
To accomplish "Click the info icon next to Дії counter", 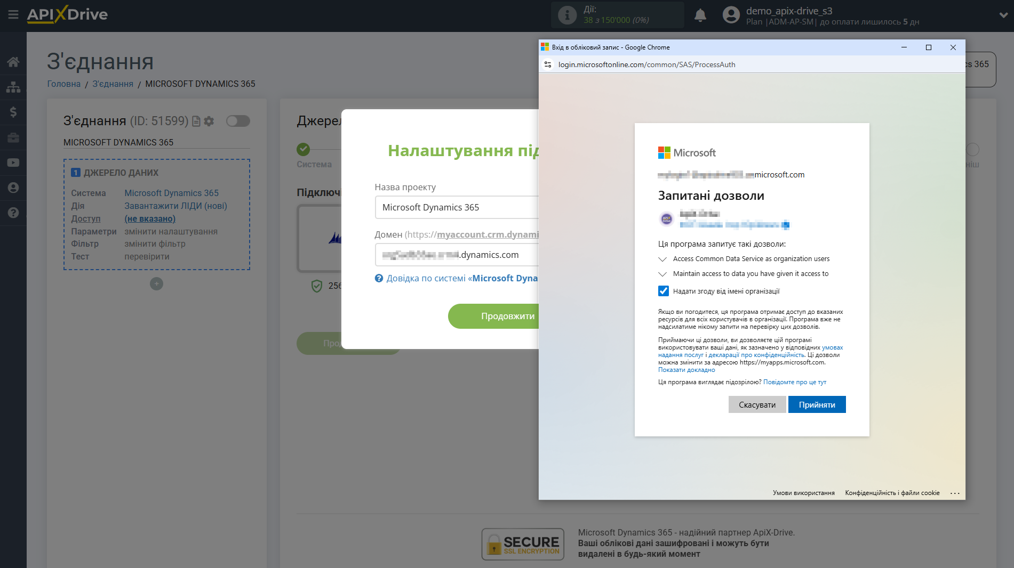I will (567, 15).
